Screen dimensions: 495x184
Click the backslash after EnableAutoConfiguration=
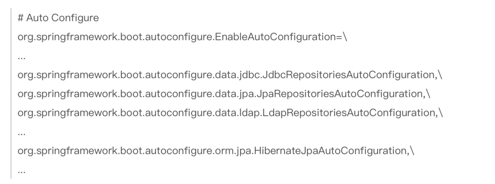(x=345, y=37)
